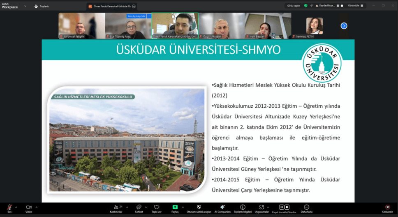Minimize the Zoom meeting window
Viewport: 398px width, 217px height.
pos(374,6)
